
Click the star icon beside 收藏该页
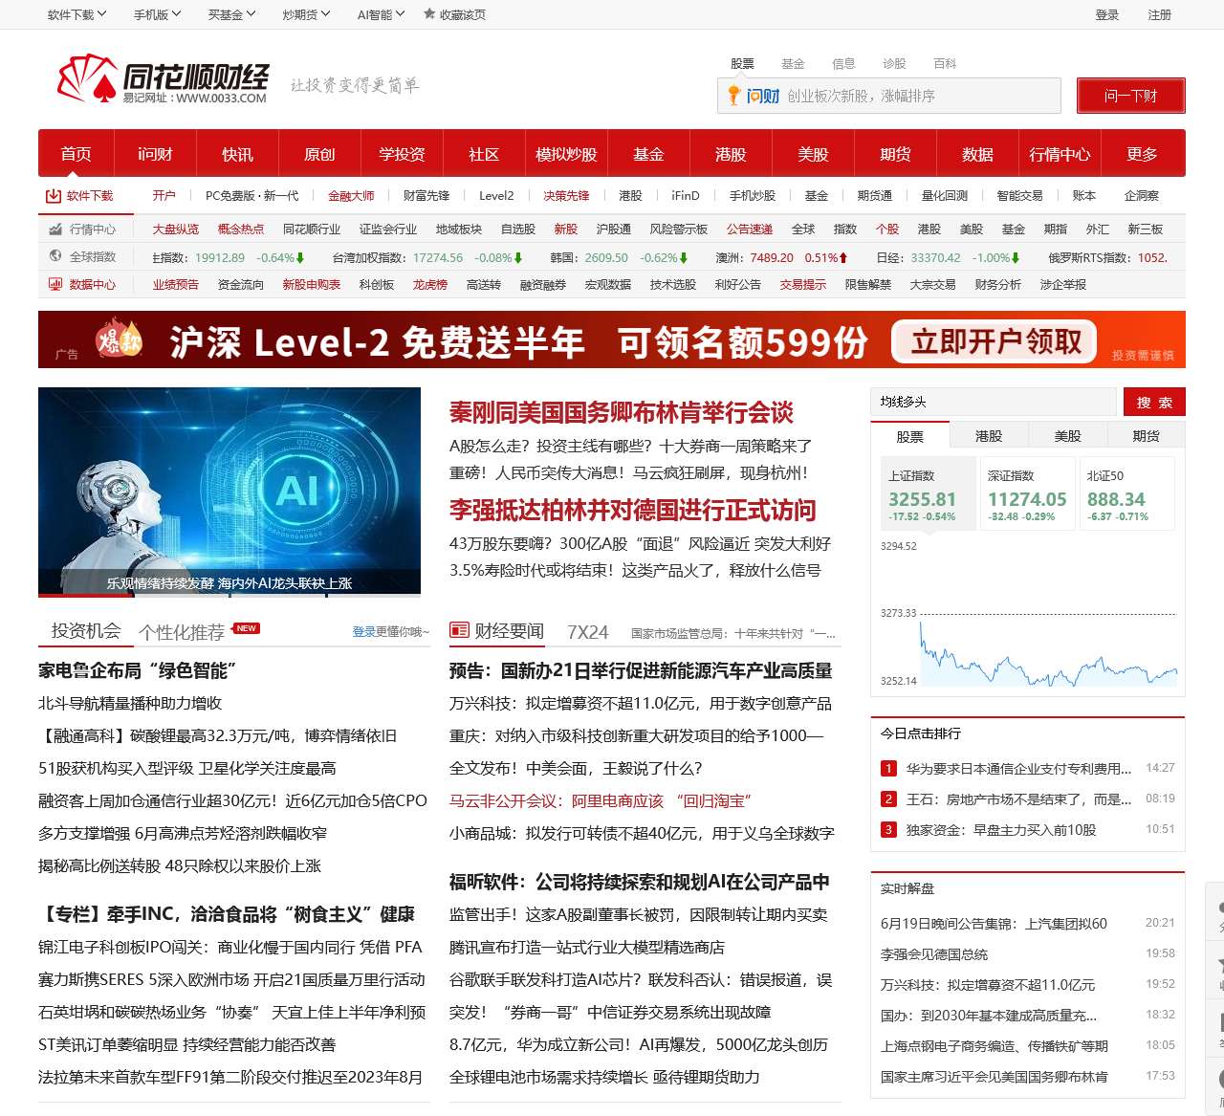pyautogui.click(x=430, y=14)
